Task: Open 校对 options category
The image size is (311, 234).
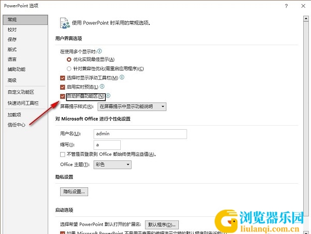Action: (x=25, y=30)
